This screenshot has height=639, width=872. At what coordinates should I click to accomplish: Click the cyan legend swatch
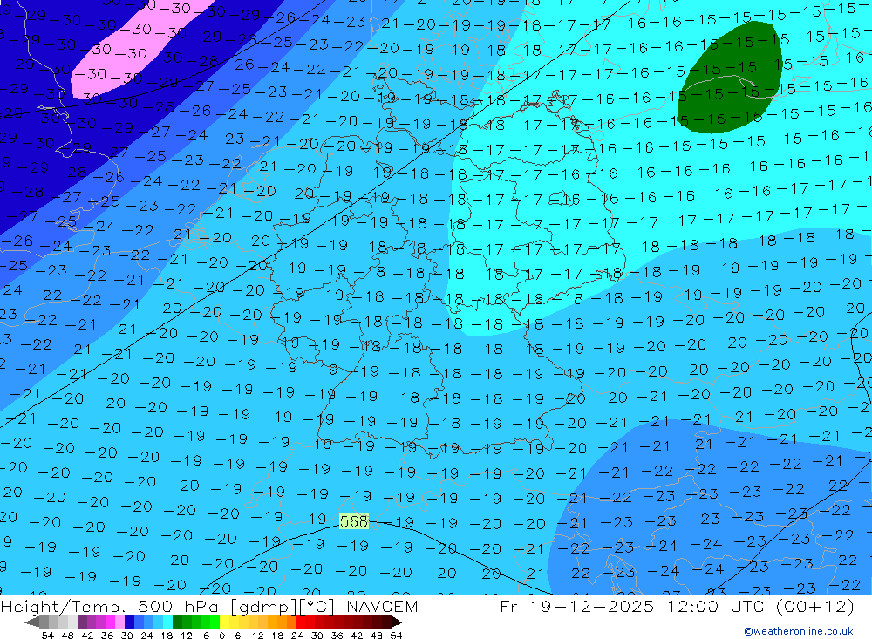click(167, 622)
